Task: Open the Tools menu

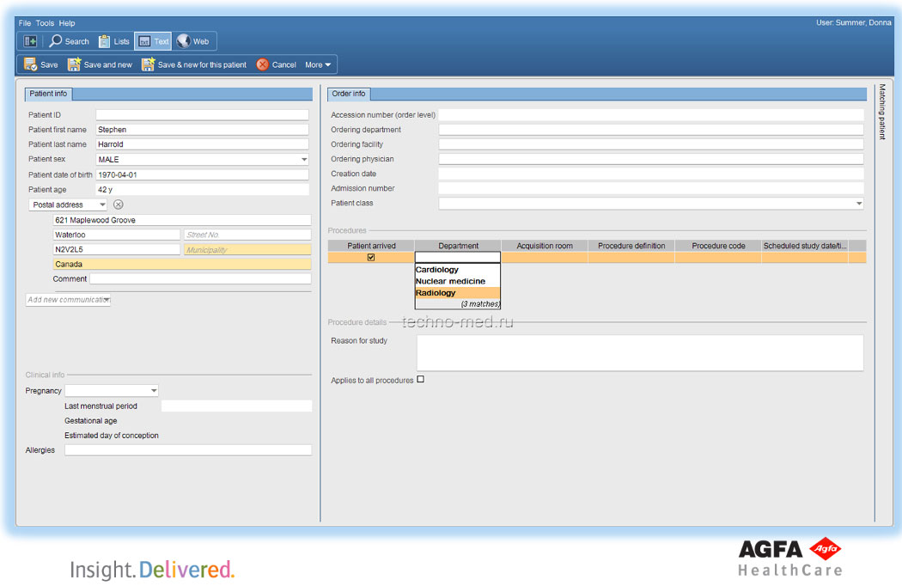Action: (x=45, y=23)
